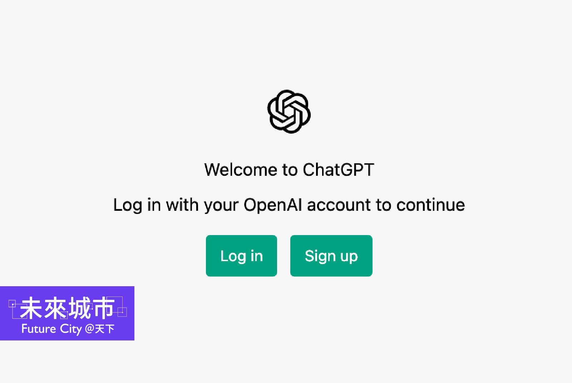572x383 pixels.
Task: Click the purple Future City watermark badge
Action: 67,313
